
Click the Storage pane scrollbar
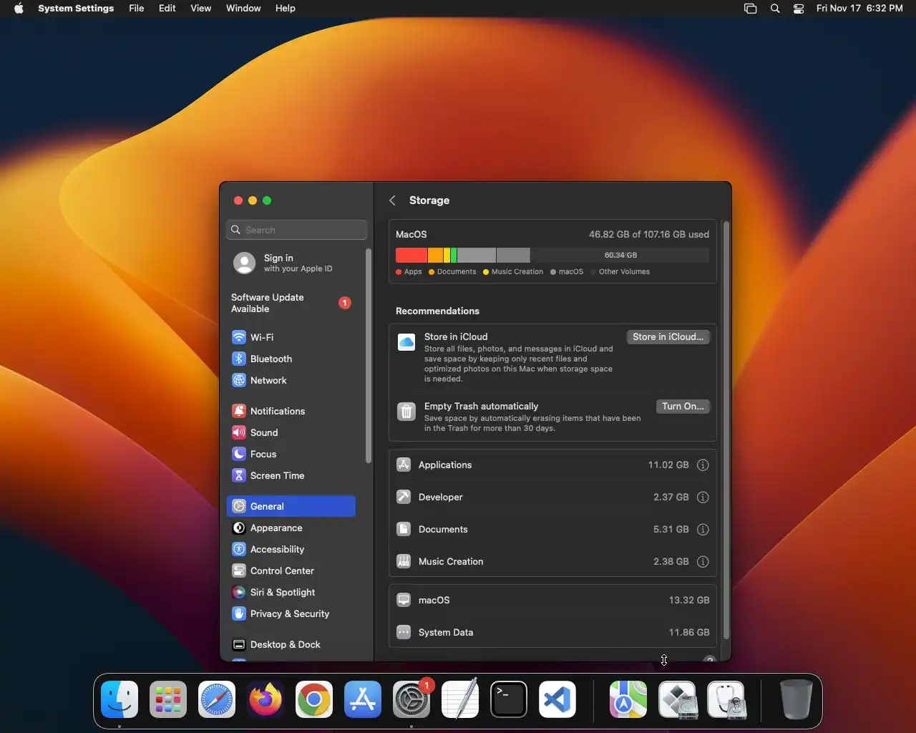point(726,429)
